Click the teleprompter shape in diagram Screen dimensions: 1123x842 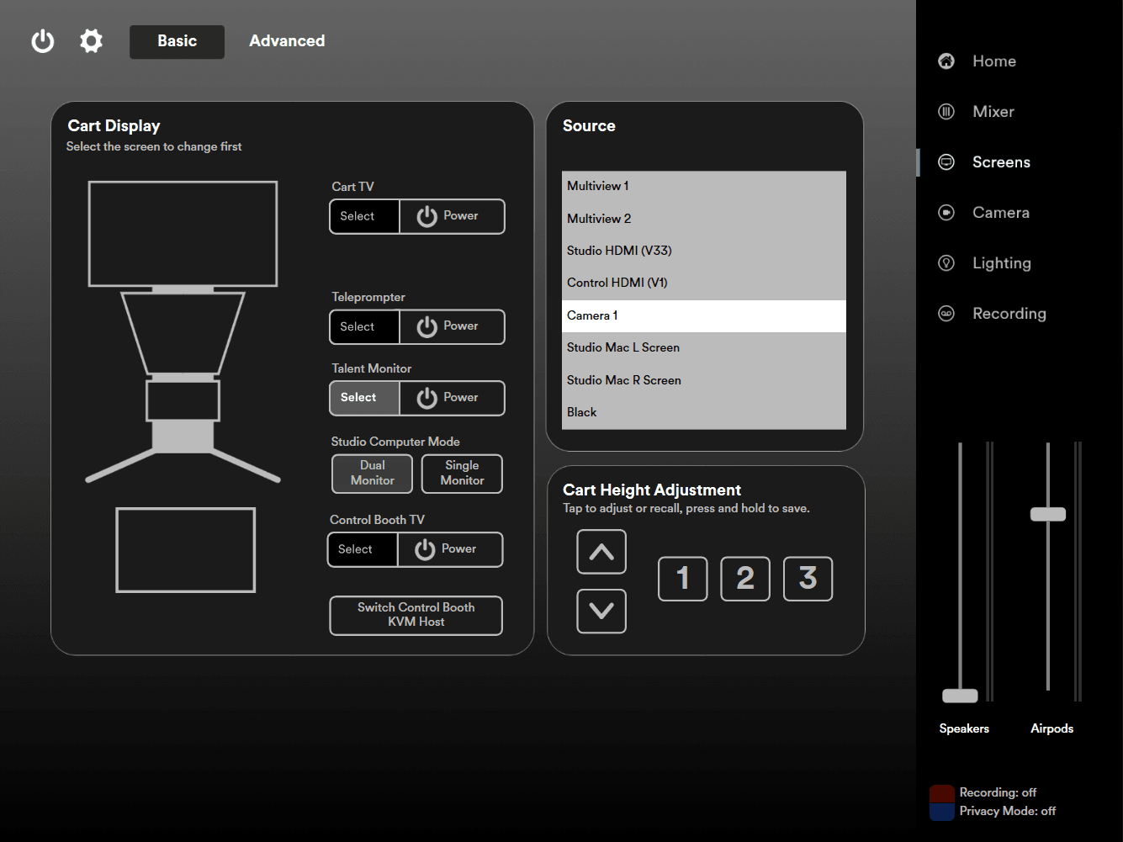click(183, 334)
